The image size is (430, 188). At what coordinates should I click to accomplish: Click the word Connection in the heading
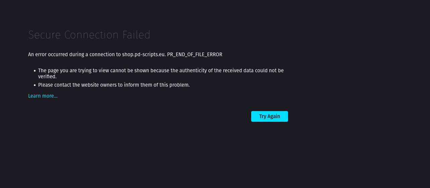click(x=92, y=35)
